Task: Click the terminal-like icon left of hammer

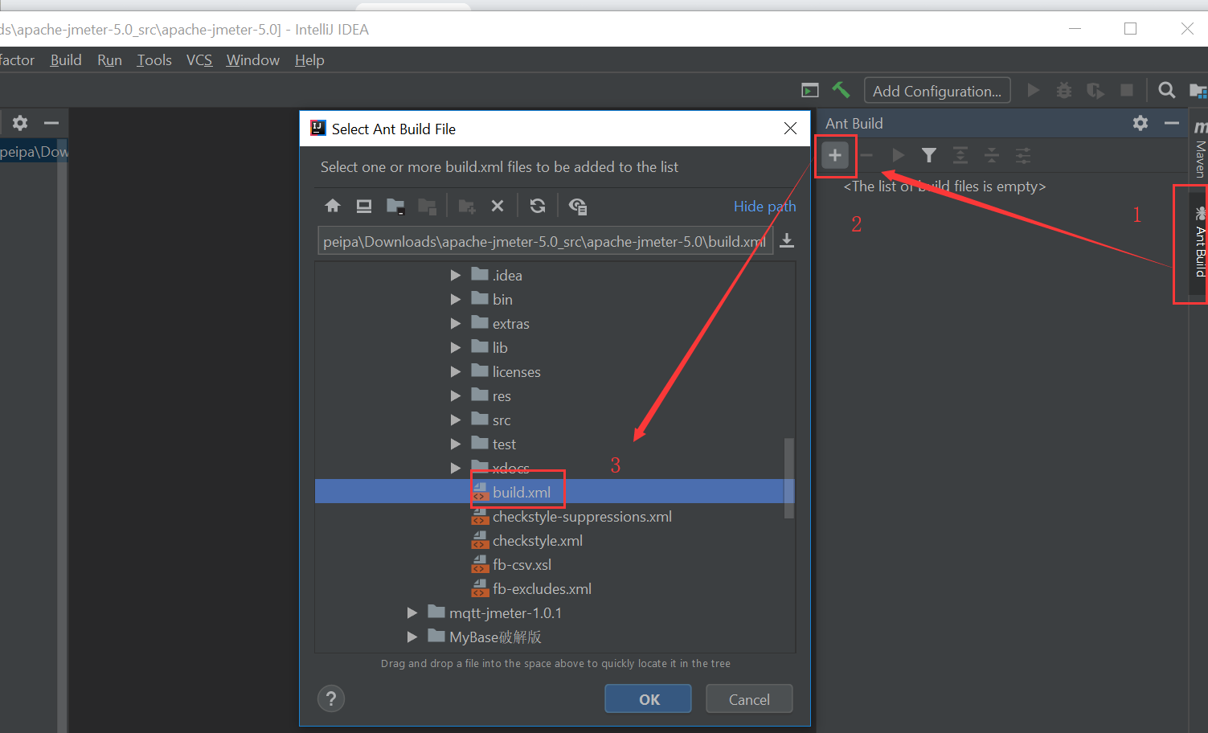Action: [x=810, y=90]
